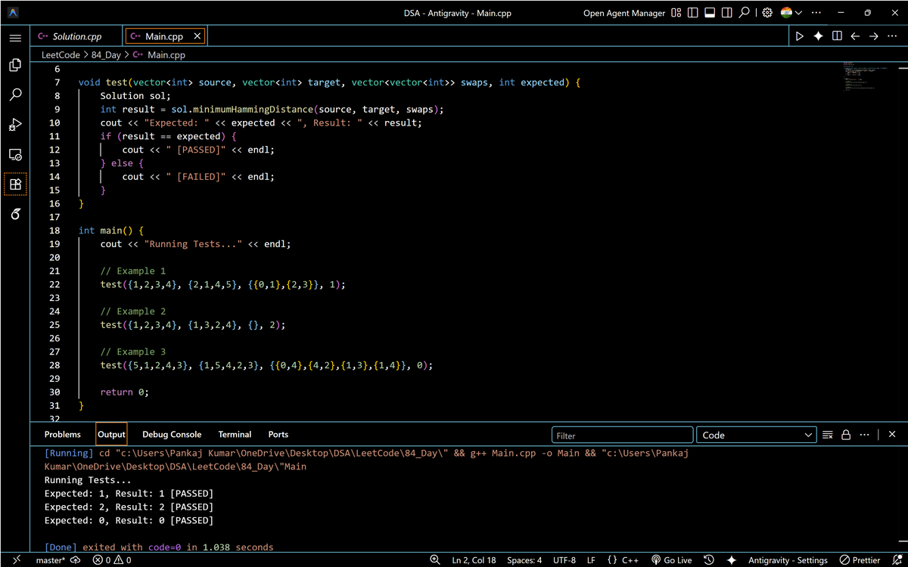The image size is (908, 567).
Task: Split the editor to the right
Action: point(837,36)
